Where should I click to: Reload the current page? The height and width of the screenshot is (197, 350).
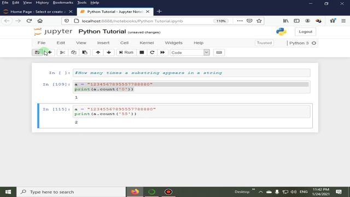tap(29, 21)
